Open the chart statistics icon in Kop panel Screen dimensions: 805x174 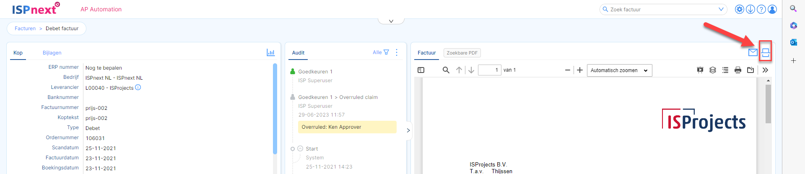(271, 52)
